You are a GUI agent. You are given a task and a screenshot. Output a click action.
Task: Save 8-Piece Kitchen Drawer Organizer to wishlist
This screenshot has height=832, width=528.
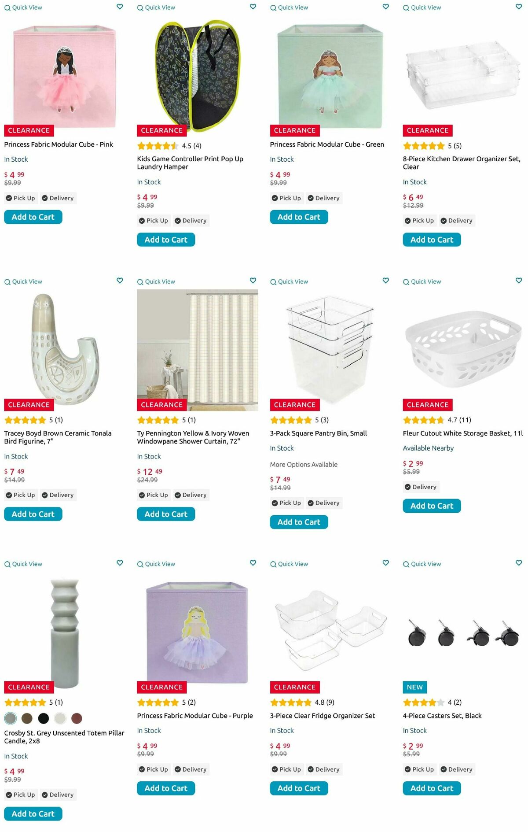click(x=519, y=7)
